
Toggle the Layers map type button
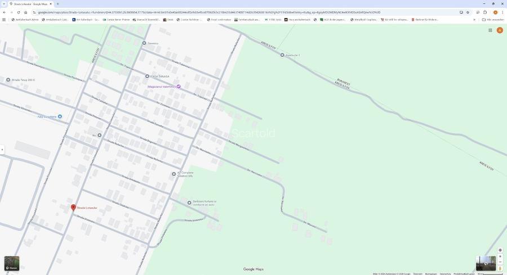(11, 263)
